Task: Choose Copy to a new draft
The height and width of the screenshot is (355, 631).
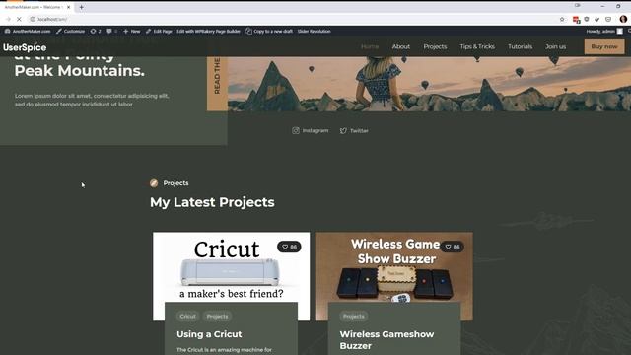Action: pos(269,31)
